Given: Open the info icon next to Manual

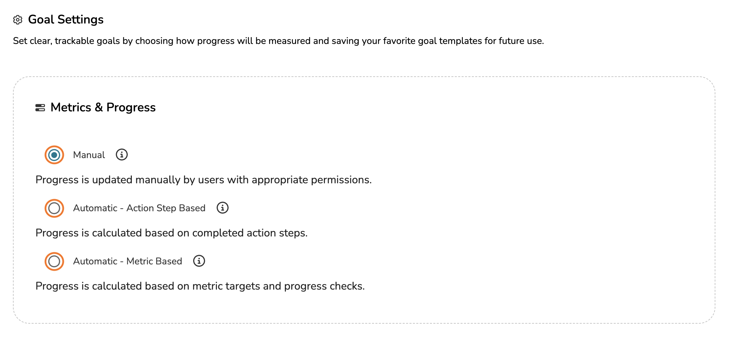Looking at the screenshot, I should pyautogui.click(x=122, y=155).
